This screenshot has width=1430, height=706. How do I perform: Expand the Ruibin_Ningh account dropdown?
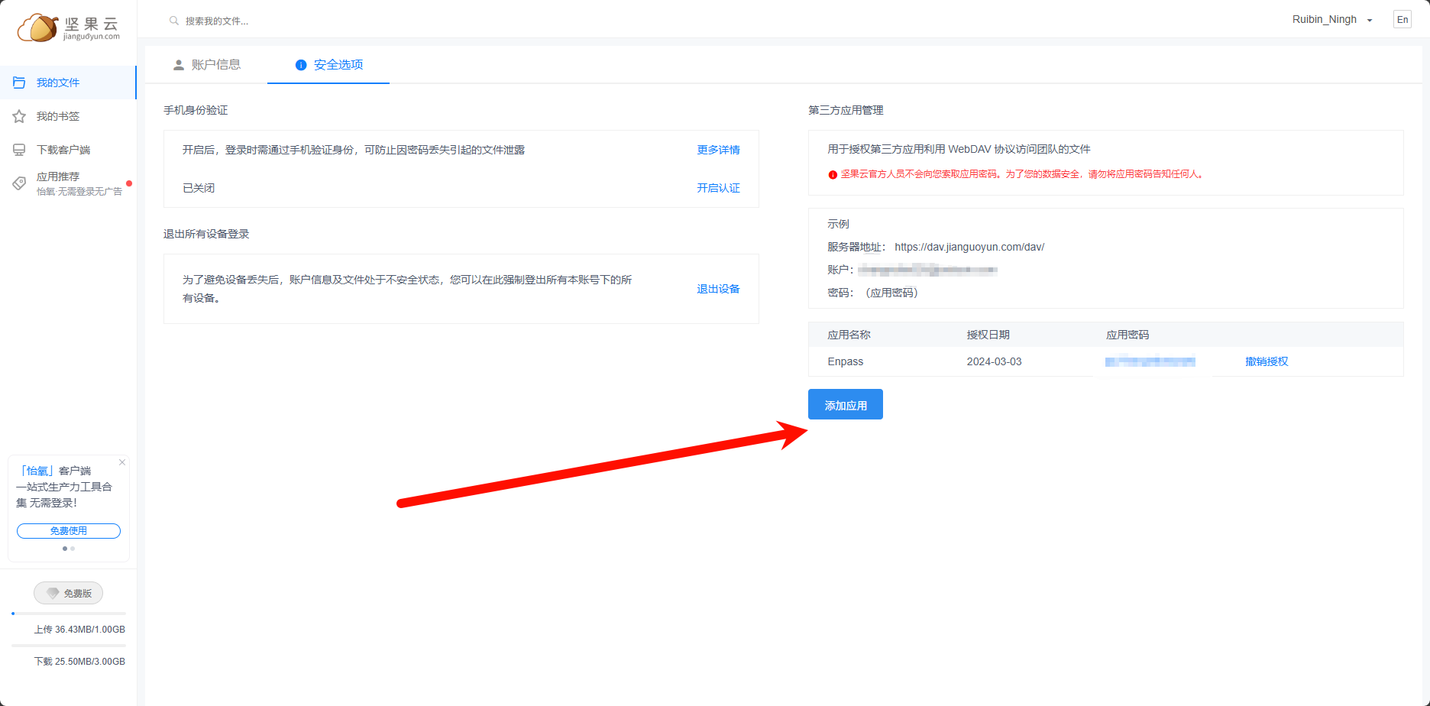[1370, 20]
